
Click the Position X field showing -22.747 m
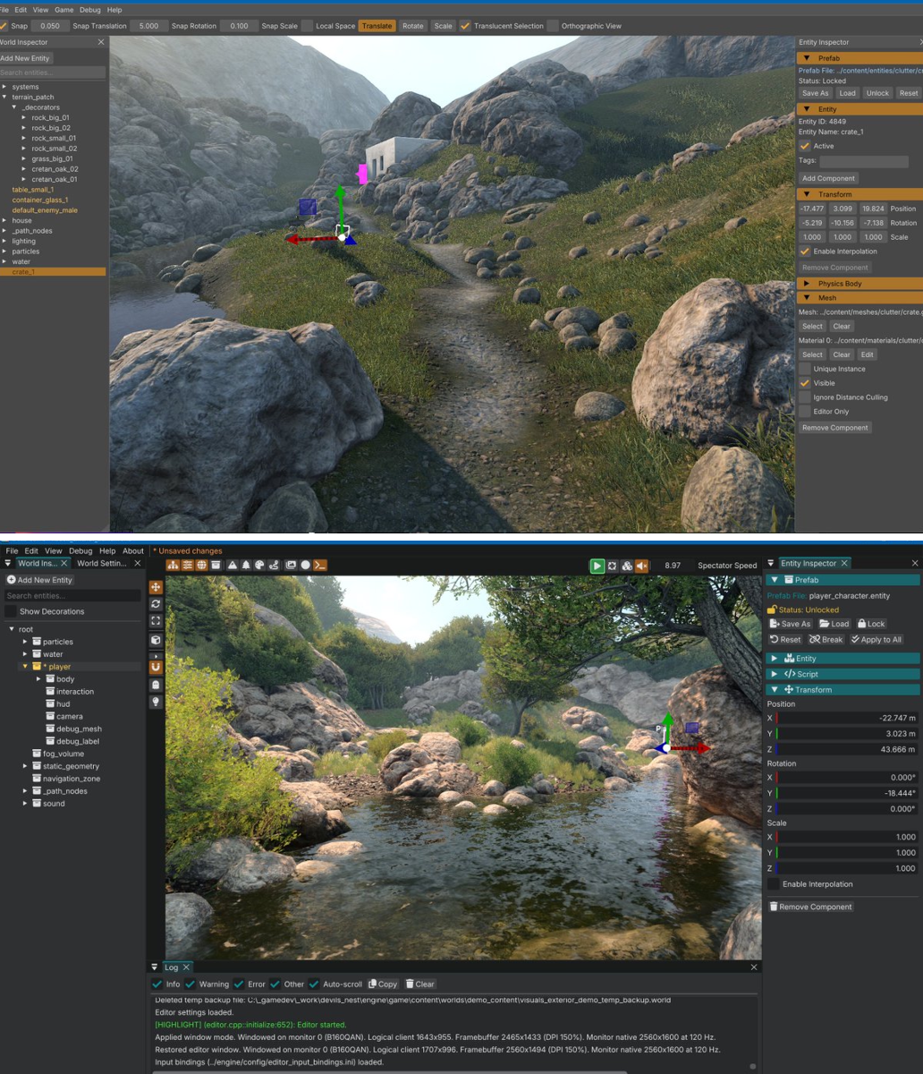coord(847,718)
